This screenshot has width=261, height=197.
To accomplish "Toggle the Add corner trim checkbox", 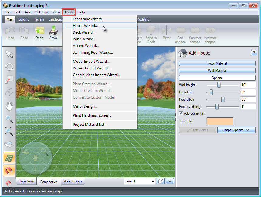I will click(x=181, y=113).
